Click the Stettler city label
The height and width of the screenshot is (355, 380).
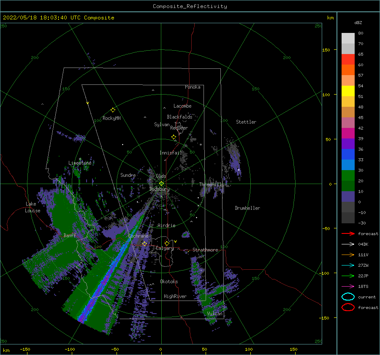coord(246,122)
